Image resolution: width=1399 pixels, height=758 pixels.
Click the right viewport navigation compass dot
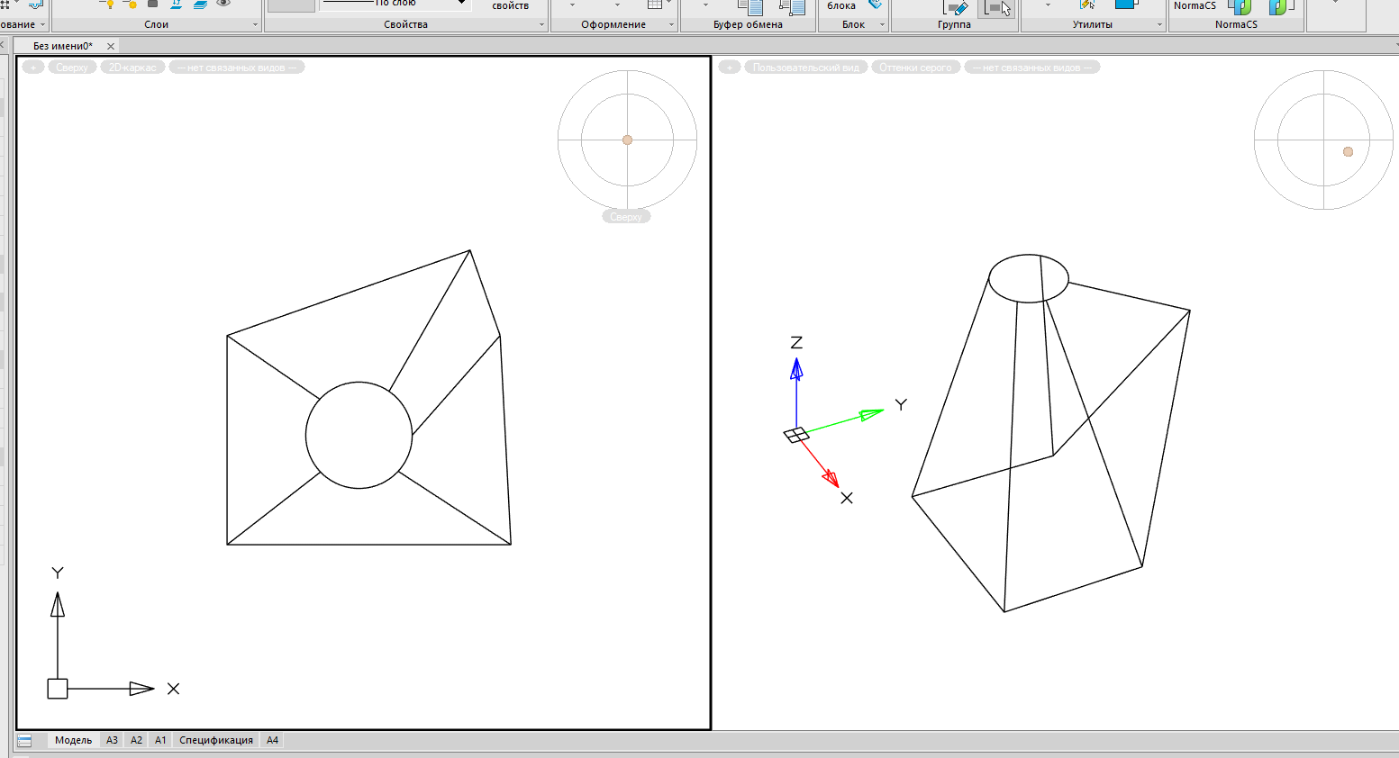(1348, 151)
